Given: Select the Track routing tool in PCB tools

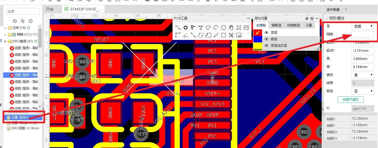Looking at the screenshot, I should tap(178, 28).
